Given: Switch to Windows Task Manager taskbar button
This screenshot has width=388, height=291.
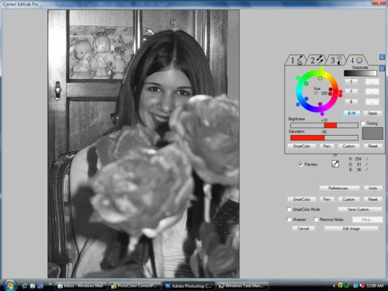Looking at the screenshot, I should click(x=242, y=286).
